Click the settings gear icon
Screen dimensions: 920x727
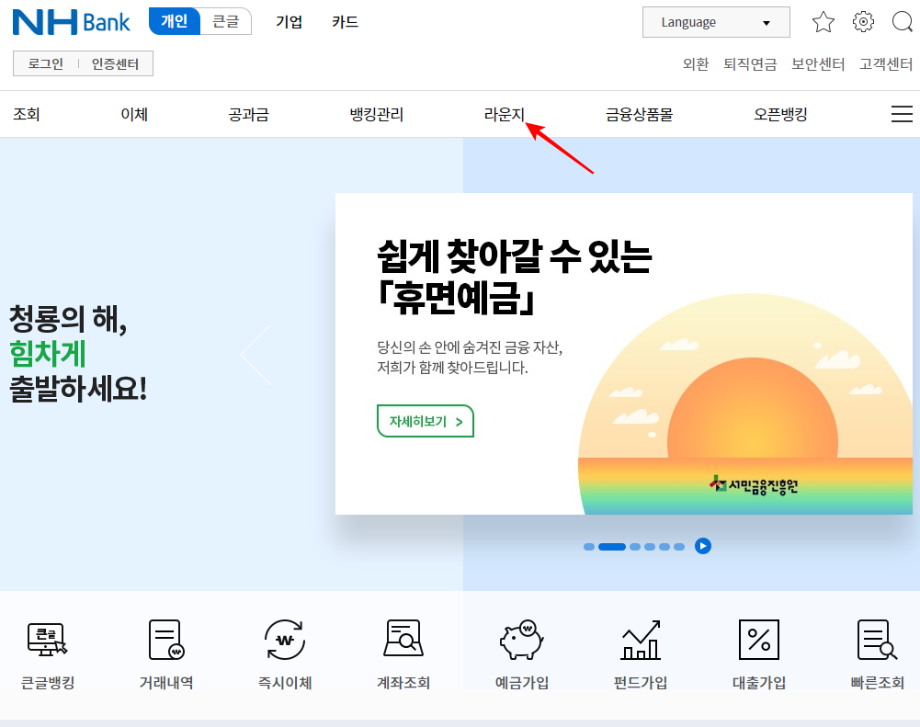(862, 21)
